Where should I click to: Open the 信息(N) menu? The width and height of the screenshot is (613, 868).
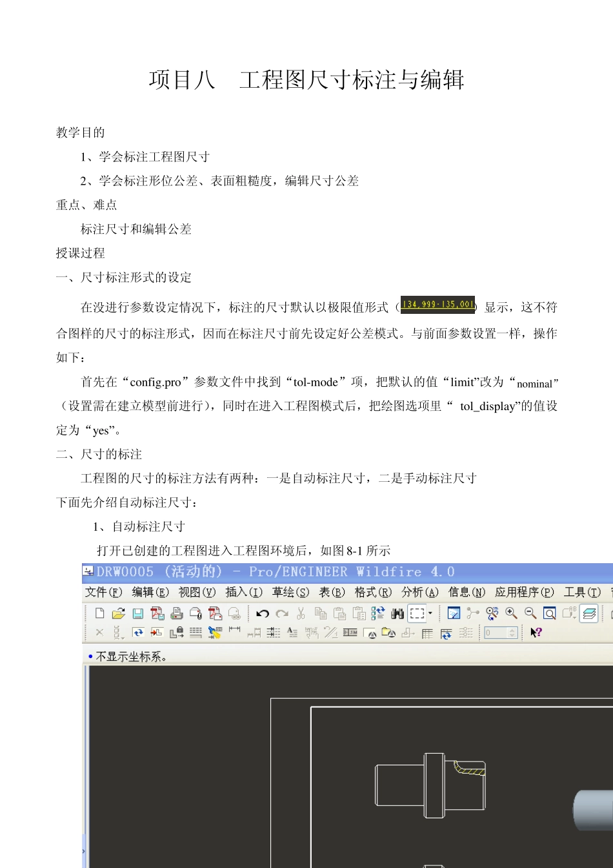[467, 592]
